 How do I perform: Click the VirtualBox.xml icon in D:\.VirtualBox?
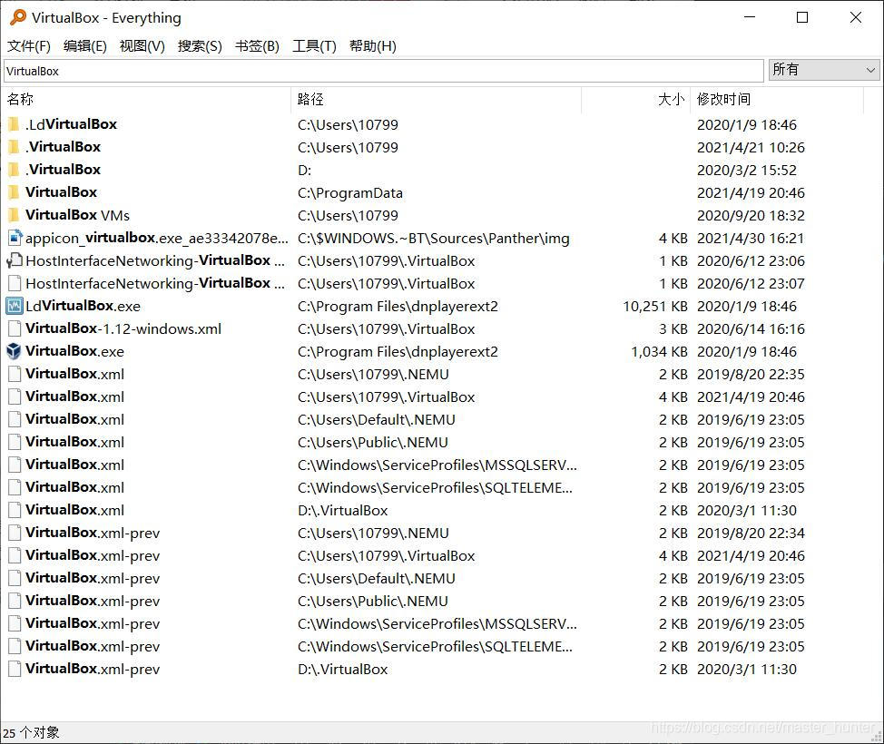click(x=14, y=510)
